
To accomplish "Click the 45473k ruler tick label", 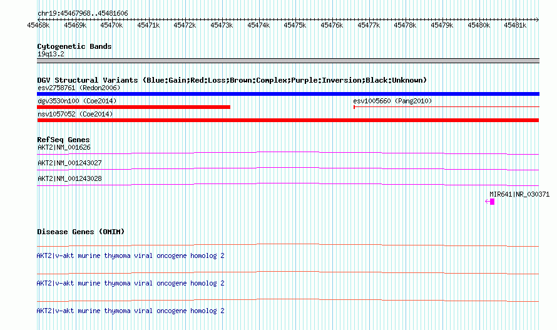I will (222, 25).
